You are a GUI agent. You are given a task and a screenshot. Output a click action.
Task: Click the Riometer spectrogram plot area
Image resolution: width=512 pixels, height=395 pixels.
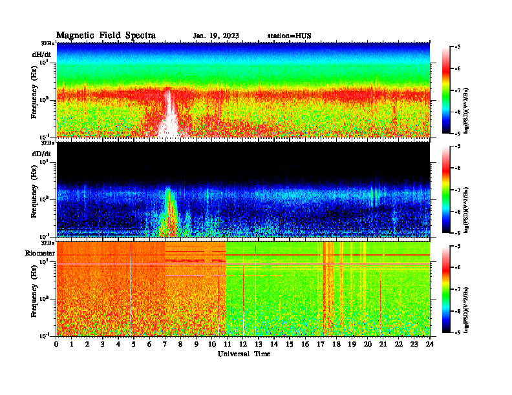pos(243,289)
